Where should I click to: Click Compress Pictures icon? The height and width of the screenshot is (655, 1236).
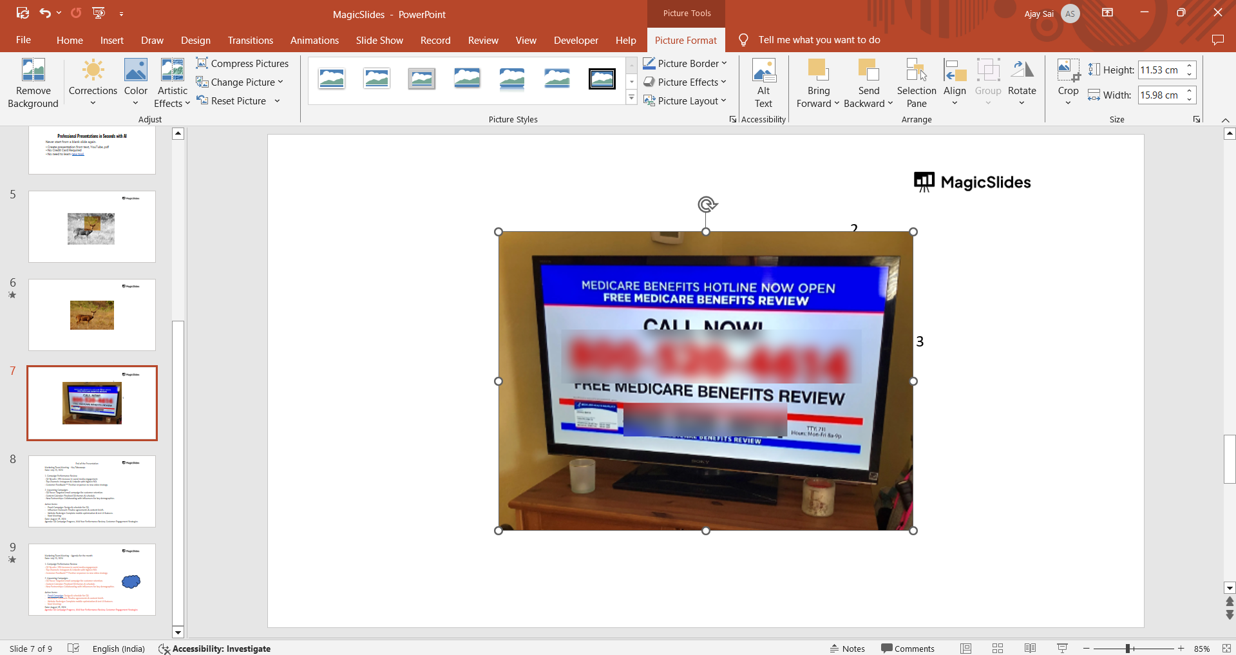click(x=202, y=63)
